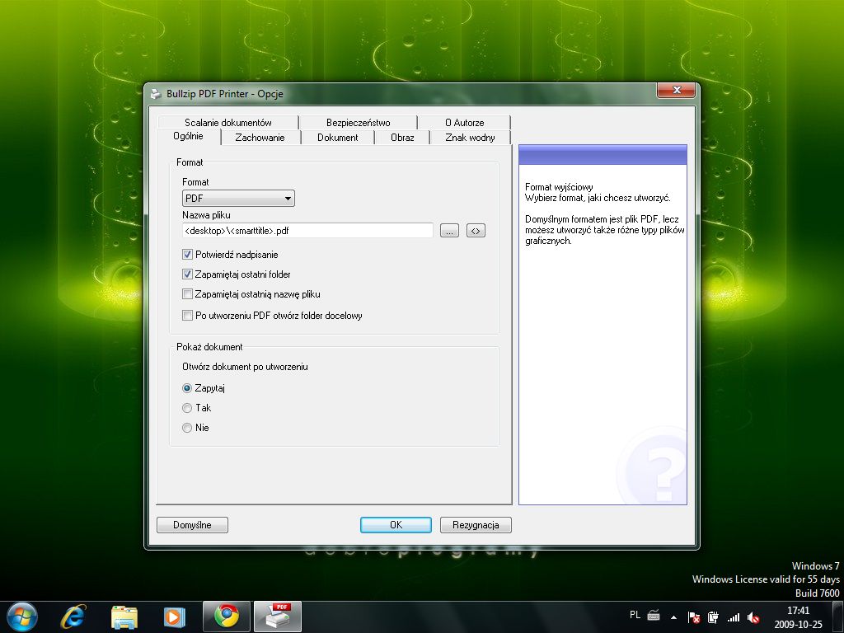Switch to the "Znak wodny" tab
This screenshot has width=844, height=633.
470,138
